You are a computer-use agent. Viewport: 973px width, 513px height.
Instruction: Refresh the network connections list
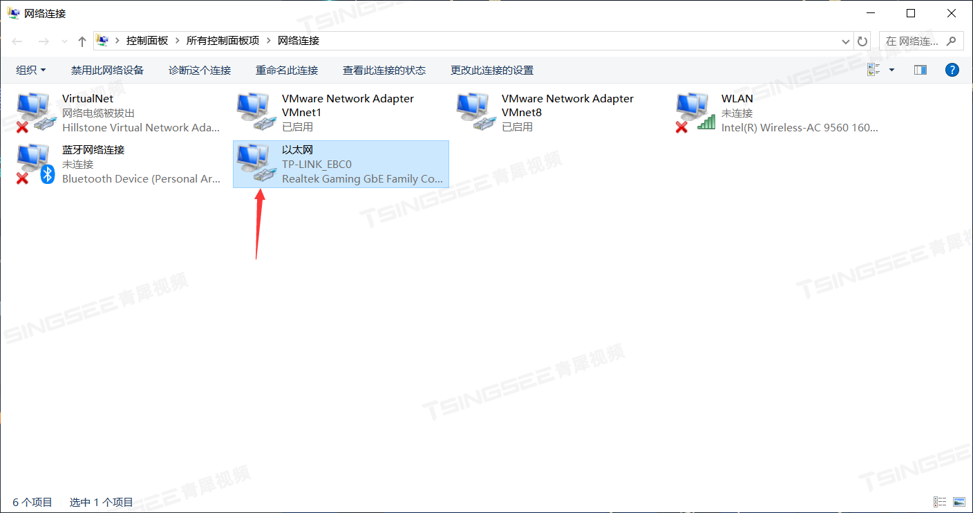click(862, 41)
